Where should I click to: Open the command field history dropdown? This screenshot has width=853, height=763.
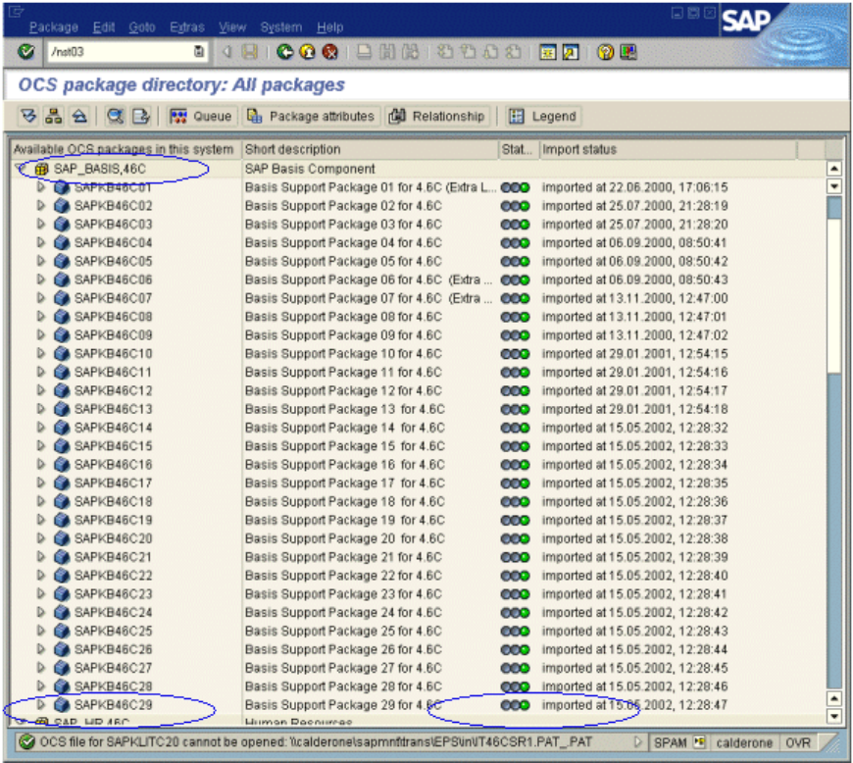pyautogui.click(x=199, y=52)
